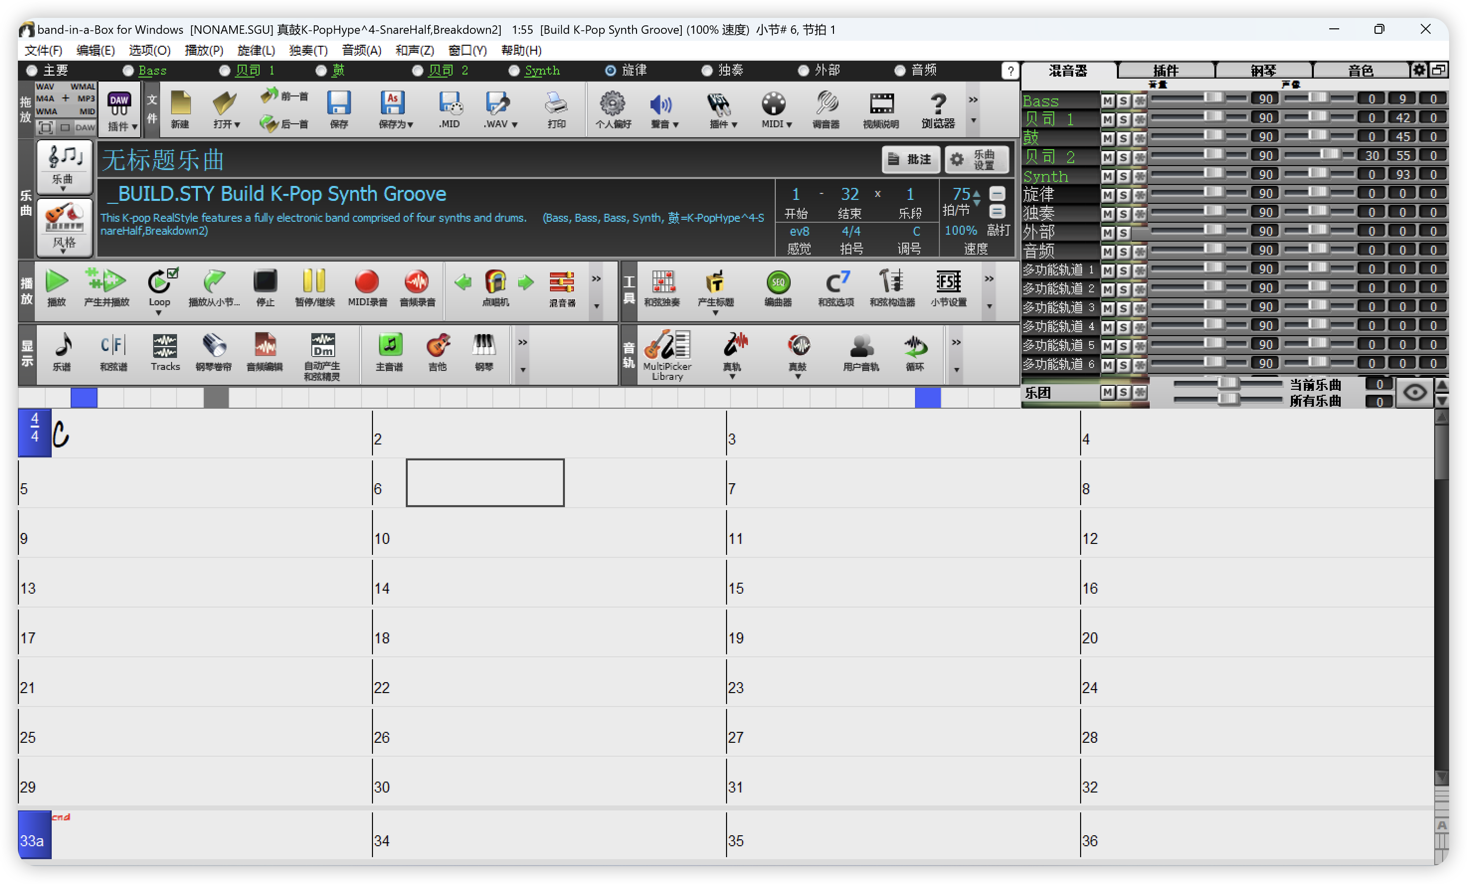
Task: Show the notation window icon
Action: point(62,352)
